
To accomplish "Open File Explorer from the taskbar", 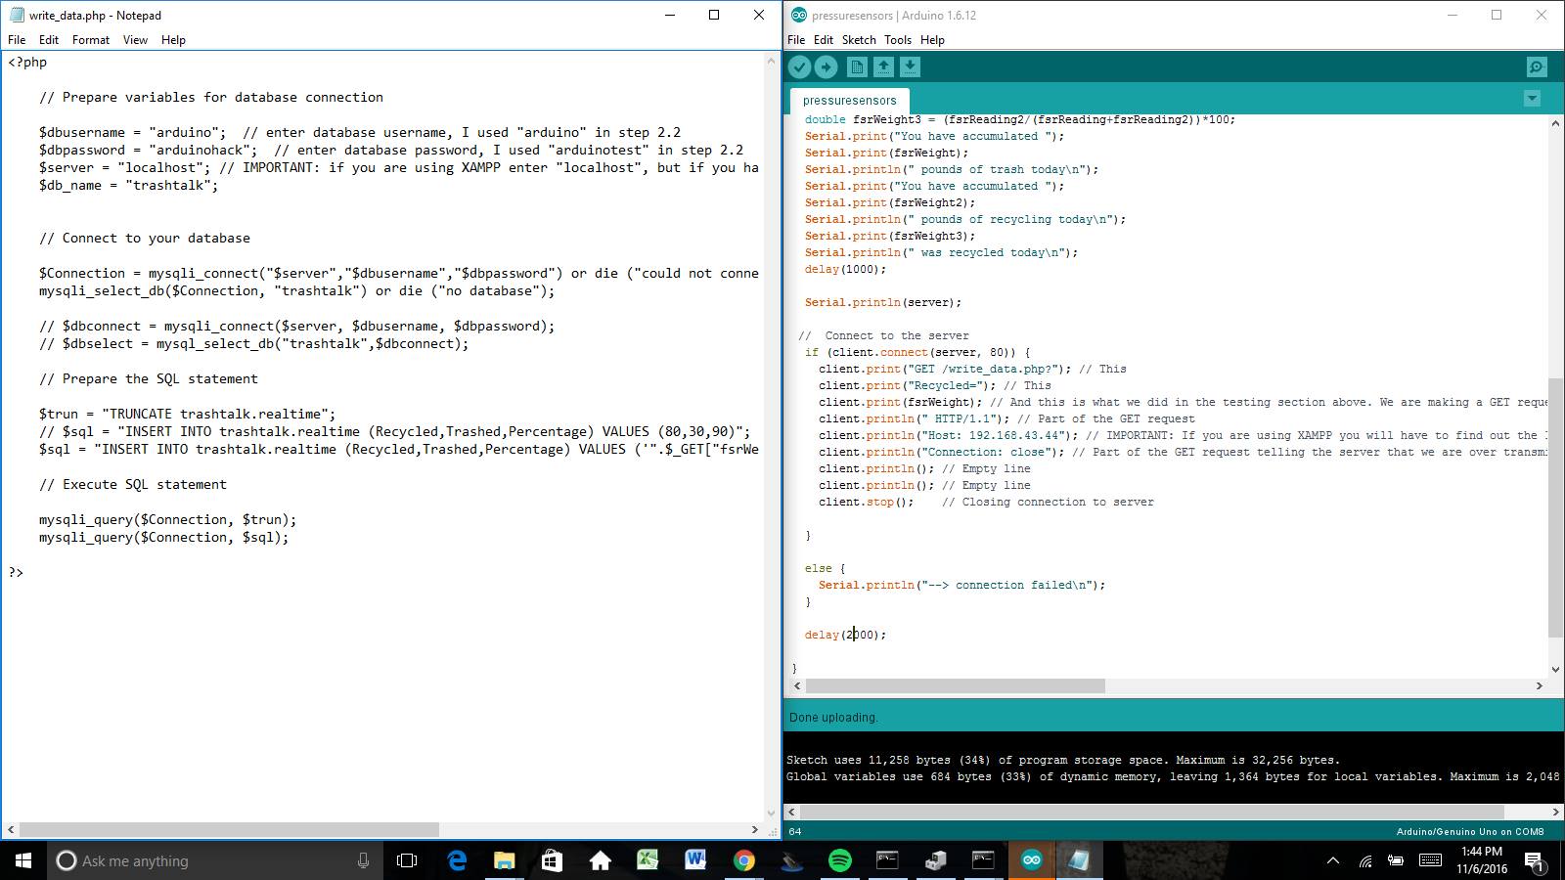I will (504, 860).
